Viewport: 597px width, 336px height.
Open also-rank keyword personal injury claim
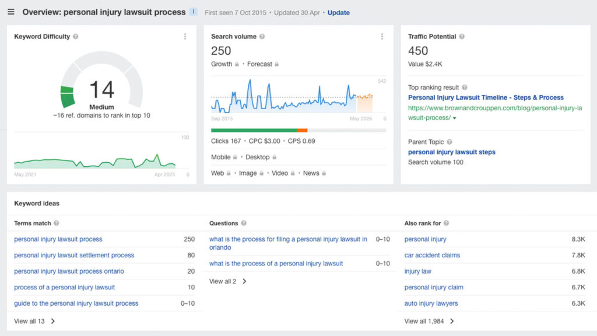tap(434, 287)
